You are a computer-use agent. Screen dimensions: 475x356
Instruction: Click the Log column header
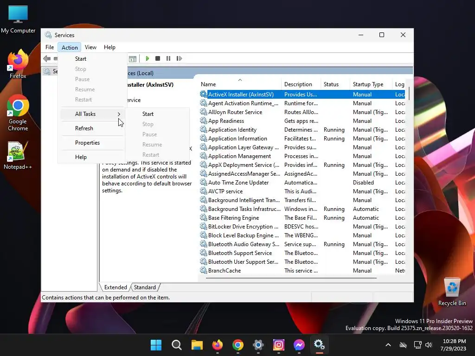point(398,84)
